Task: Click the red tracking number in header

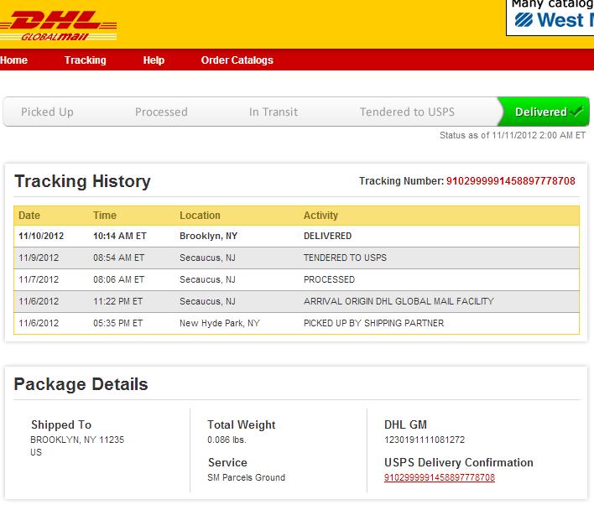Action: 511,180
